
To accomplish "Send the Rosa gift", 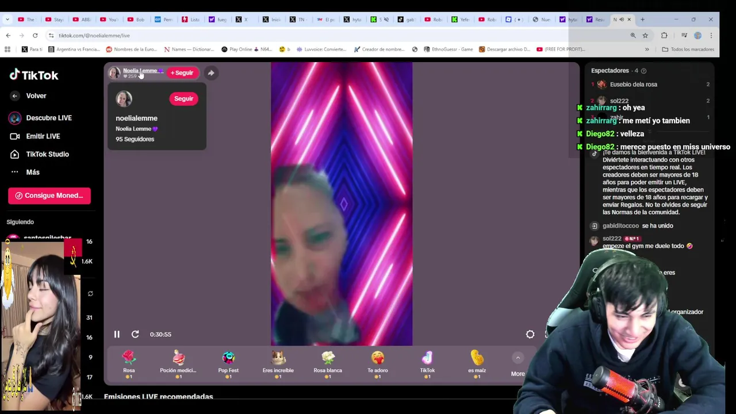I will [x=129, y=364].
